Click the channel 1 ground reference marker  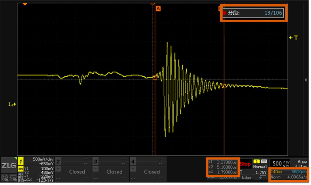[12, 105]
